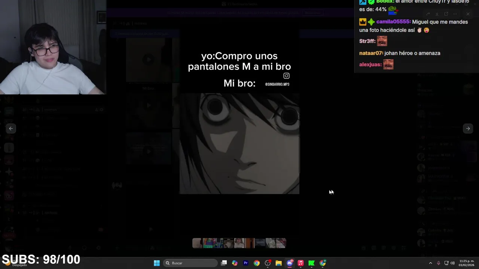Image resolution: width=479 pixels, height=269 pixels.
Task: Switch to OBS Studio on the taskbar
Action: tap(268, 263)
